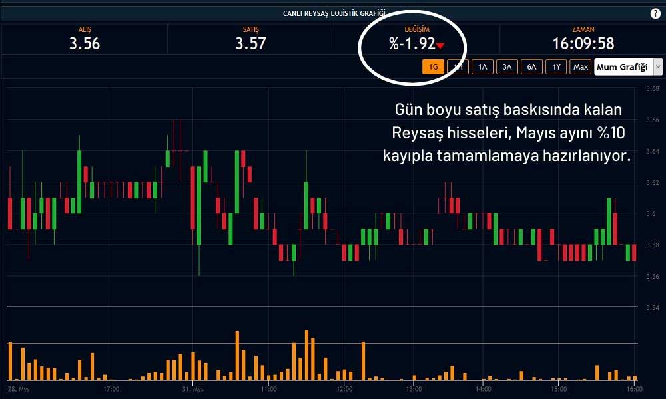Click the 12:00 time axis label
Viewport: 666px width, 399px height.
click(344, 389)
